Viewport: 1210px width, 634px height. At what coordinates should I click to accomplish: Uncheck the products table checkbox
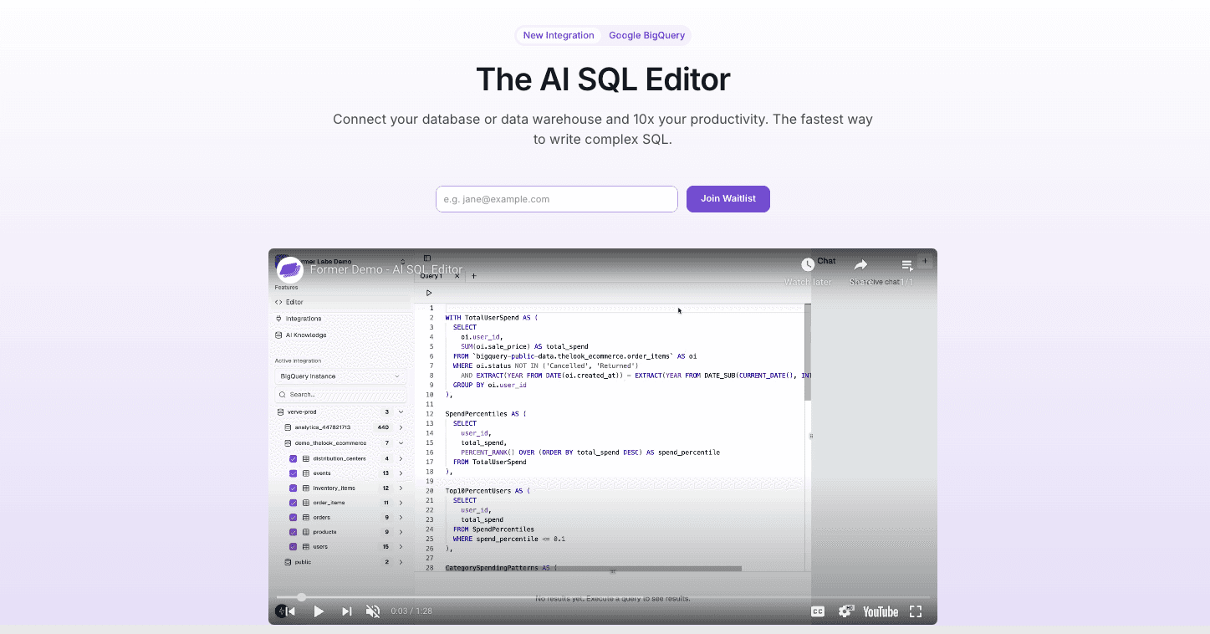(x=294, y=532)
